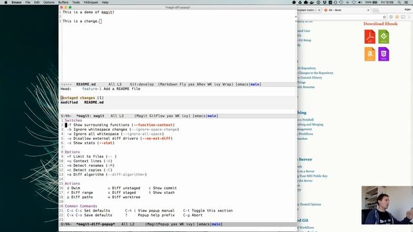The width and height of the screenshot is (413, 232).
Task: Click the Save defaults command
Action: (90, 215)
